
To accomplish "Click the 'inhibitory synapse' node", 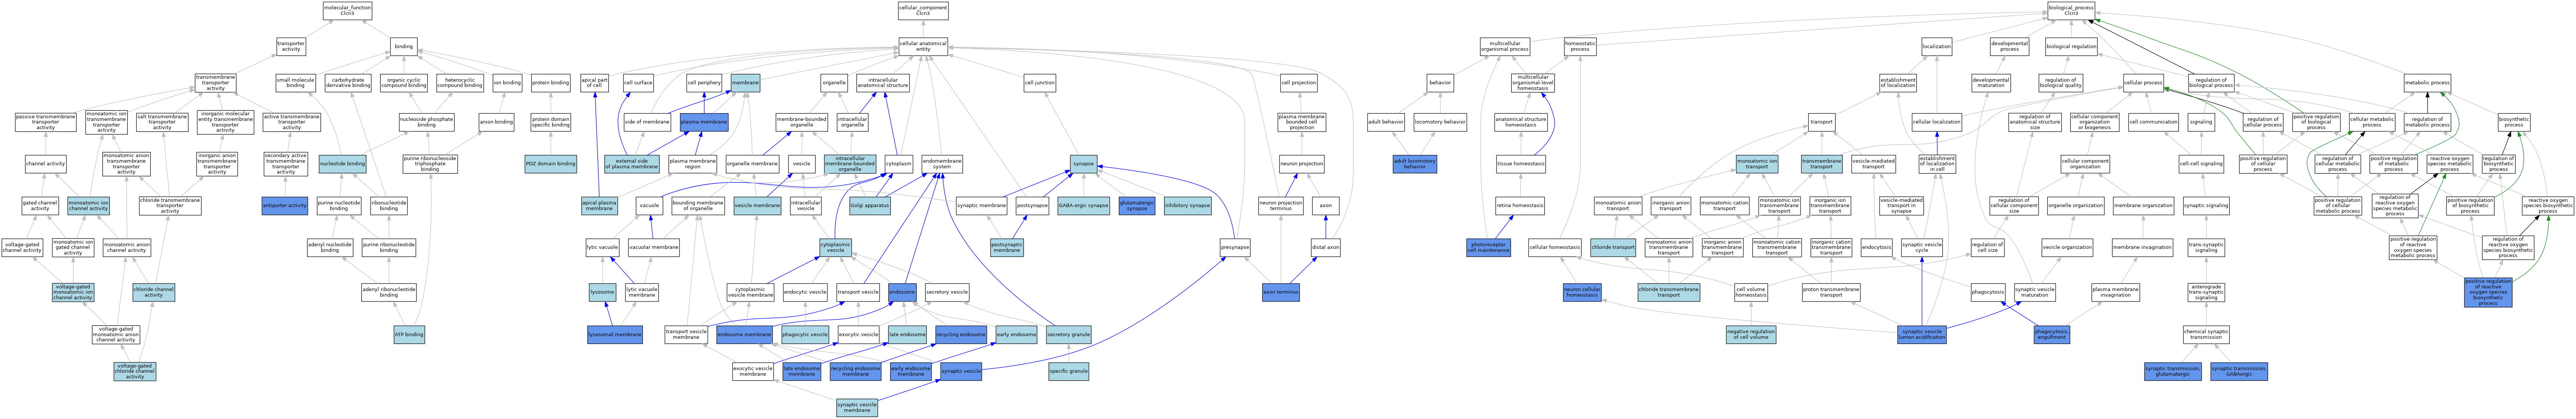I will point(1188,206).
